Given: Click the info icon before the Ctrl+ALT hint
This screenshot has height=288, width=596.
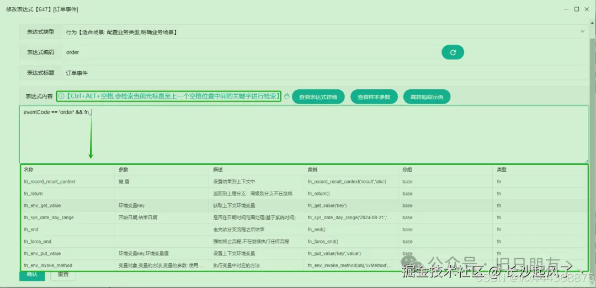Looking at the screenshot, I should 61,96.
